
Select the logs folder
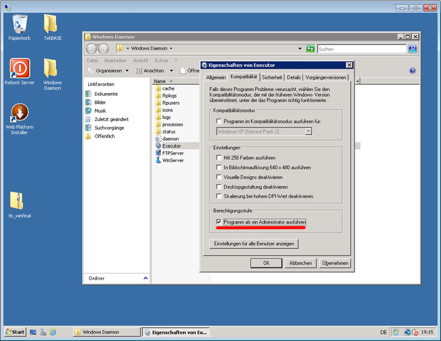163,117
